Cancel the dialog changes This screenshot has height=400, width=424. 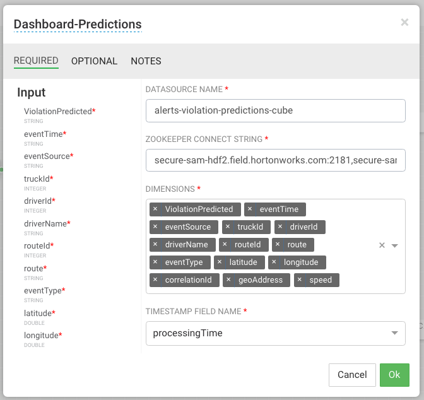(352, 375)
